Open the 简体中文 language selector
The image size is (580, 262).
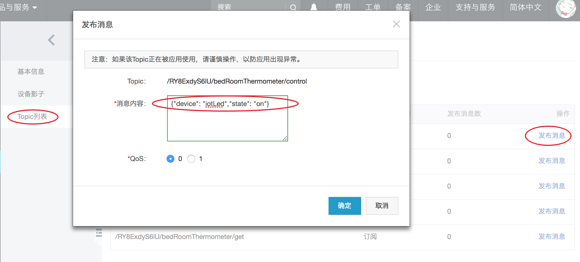point(525,7)
